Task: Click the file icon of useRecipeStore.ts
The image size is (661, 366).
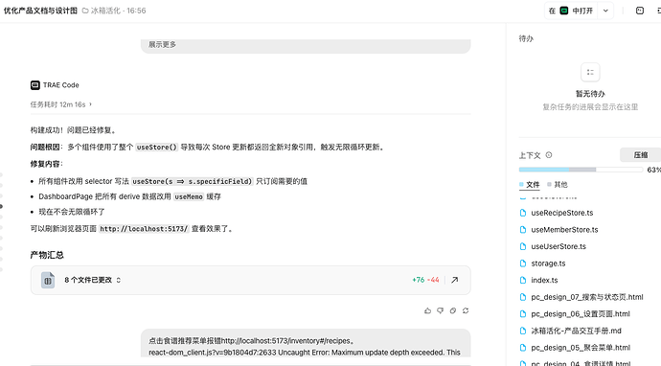Action: (x=523, y=213)
